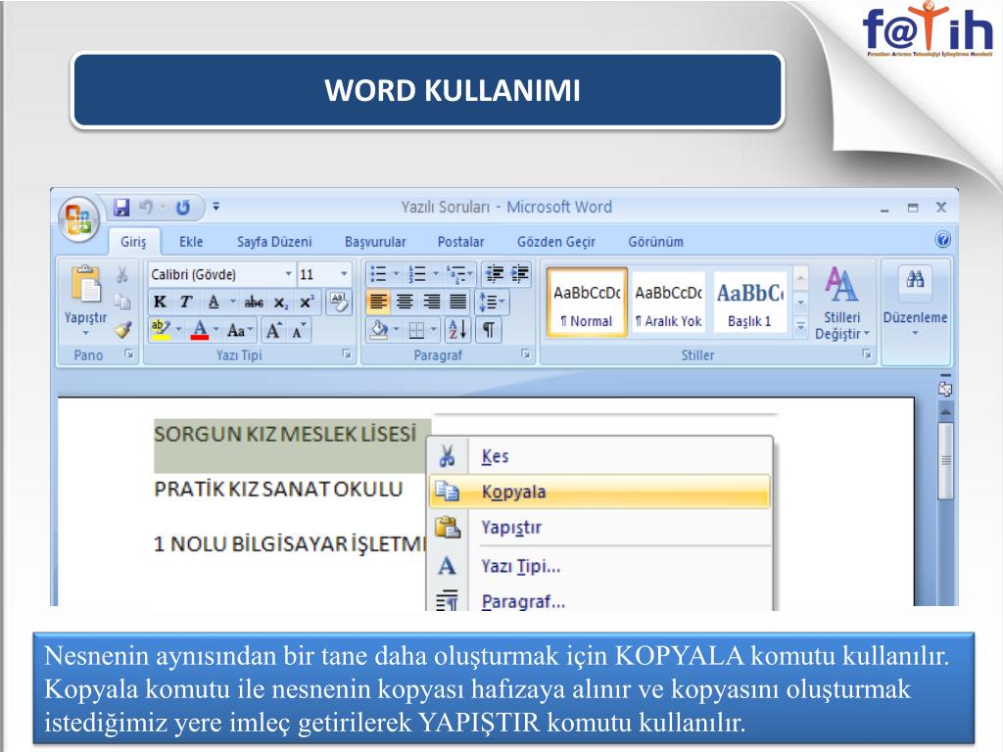Open Change Case Aa dropdown
1003x752 pixels.
coord(240,331)
